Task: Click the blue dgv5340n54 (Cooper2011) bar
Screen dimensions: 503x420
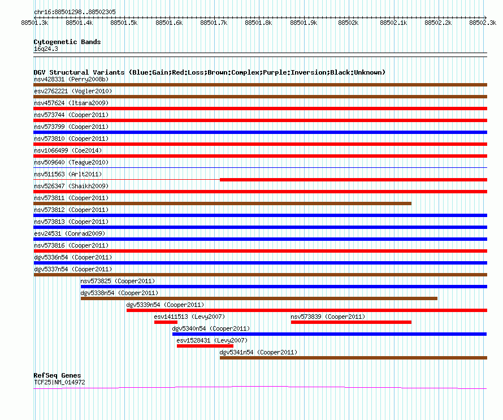Action: (329, 334)
